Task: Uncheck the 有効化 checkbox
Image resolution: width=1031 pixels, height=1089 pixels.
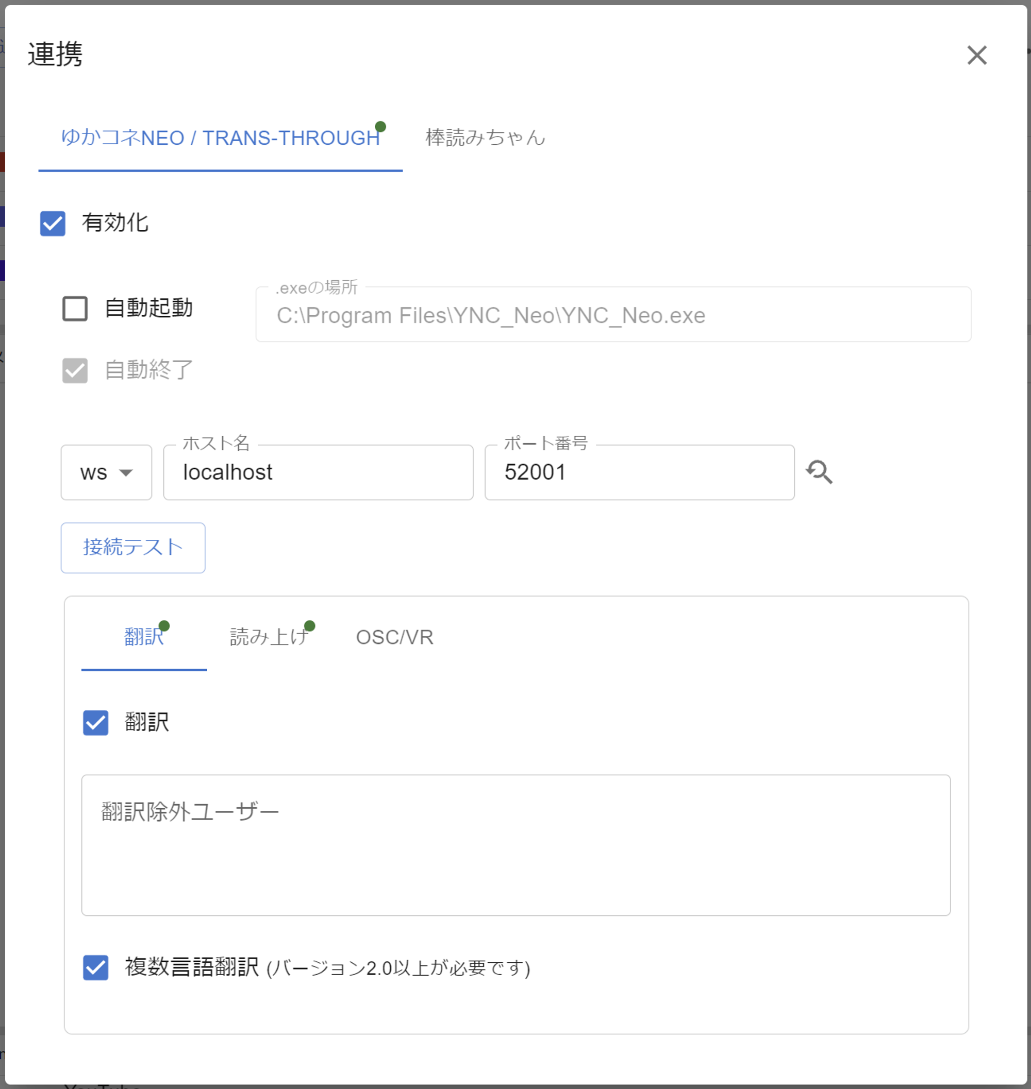Action: pyautogui.click(x=53, y=224)
